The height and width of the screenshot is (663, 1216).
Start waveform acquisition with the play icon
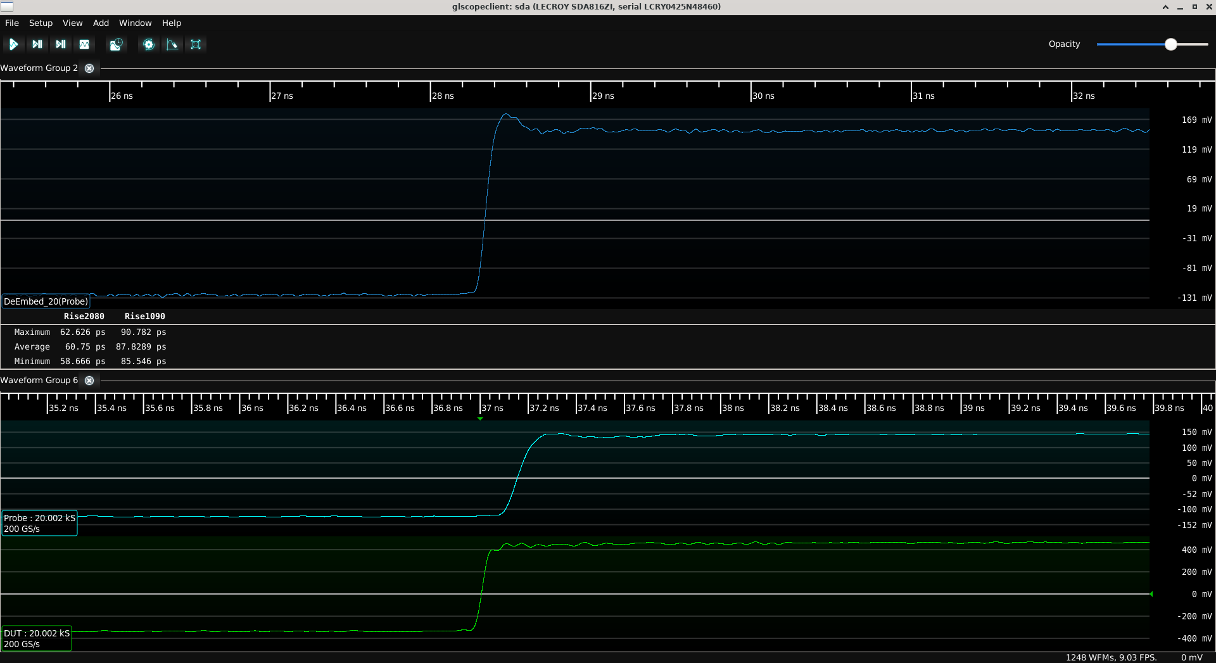coord(13,44)
